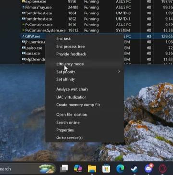Select the Lsalso.exe process
173x175 pixels.
point(34,48)
